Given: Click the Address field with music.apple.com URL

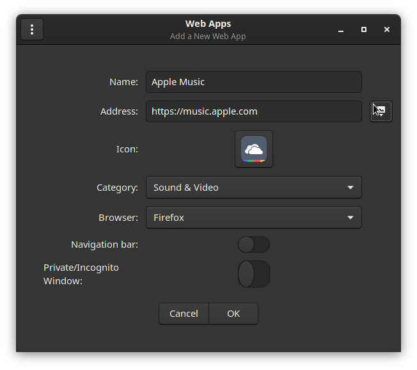Looking at the screenshot, I should pyautogui.click(x=254, y=111).
